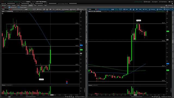Open left chart Drawing set Default

tap(80, 97)
